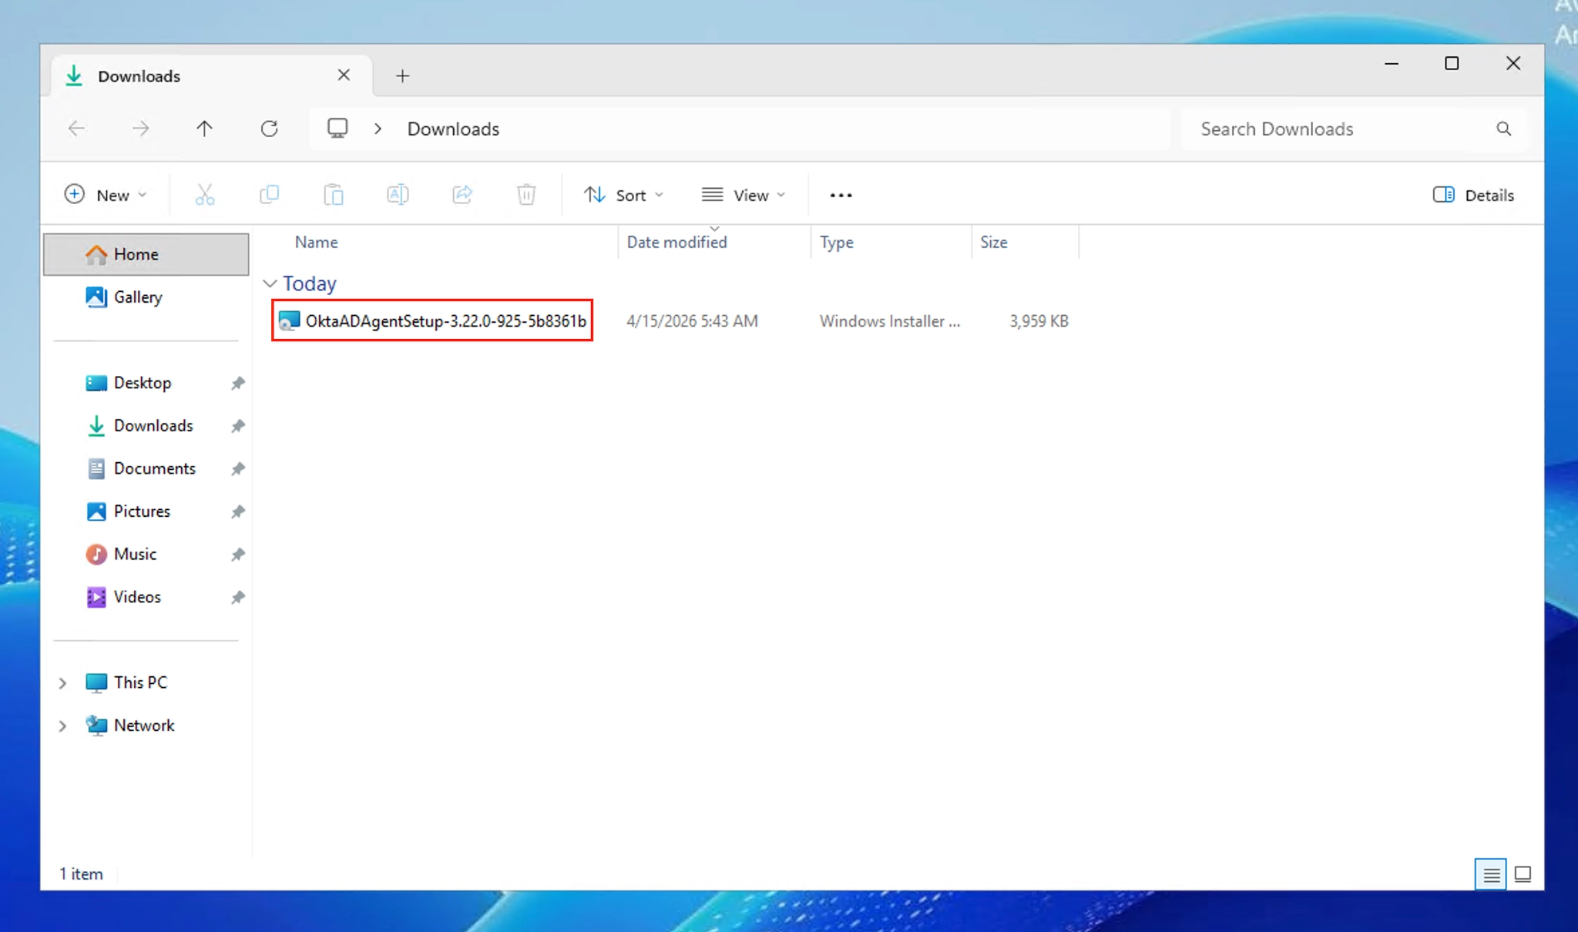Click the PC icon in address bar
The height and width of the screenshot is (932, 1578).
337,128
